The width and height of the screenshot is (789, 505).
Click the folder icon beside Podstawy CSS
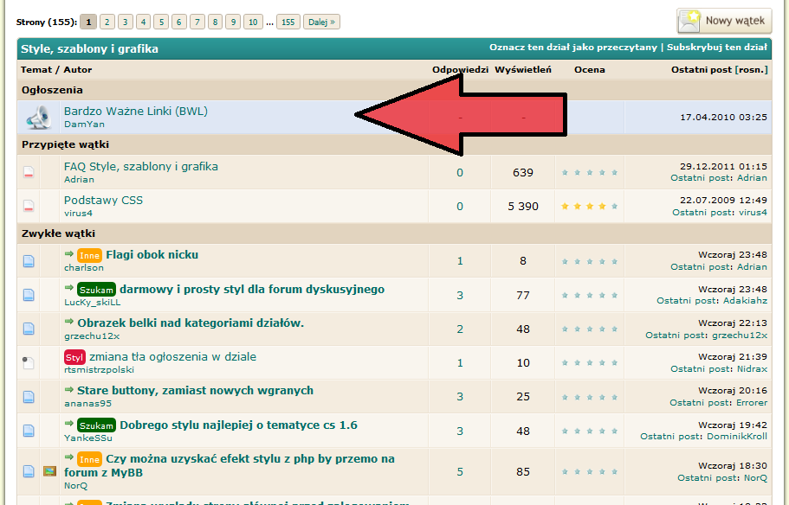29,206
